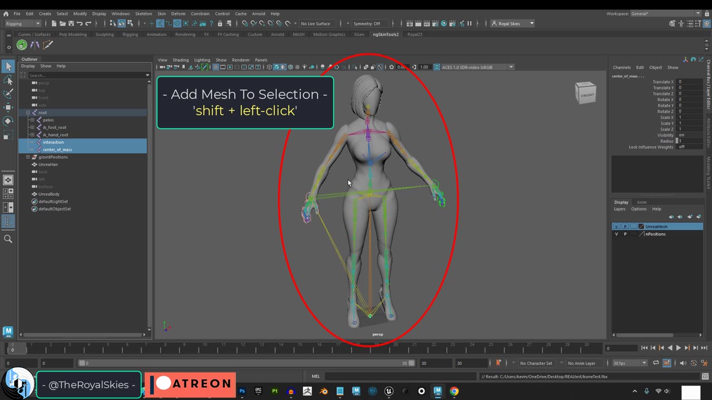This screenshot has width=712, height=400.
Task: Click the green circular ngSkinTools shelf icon
Action: tap(22, 45)
